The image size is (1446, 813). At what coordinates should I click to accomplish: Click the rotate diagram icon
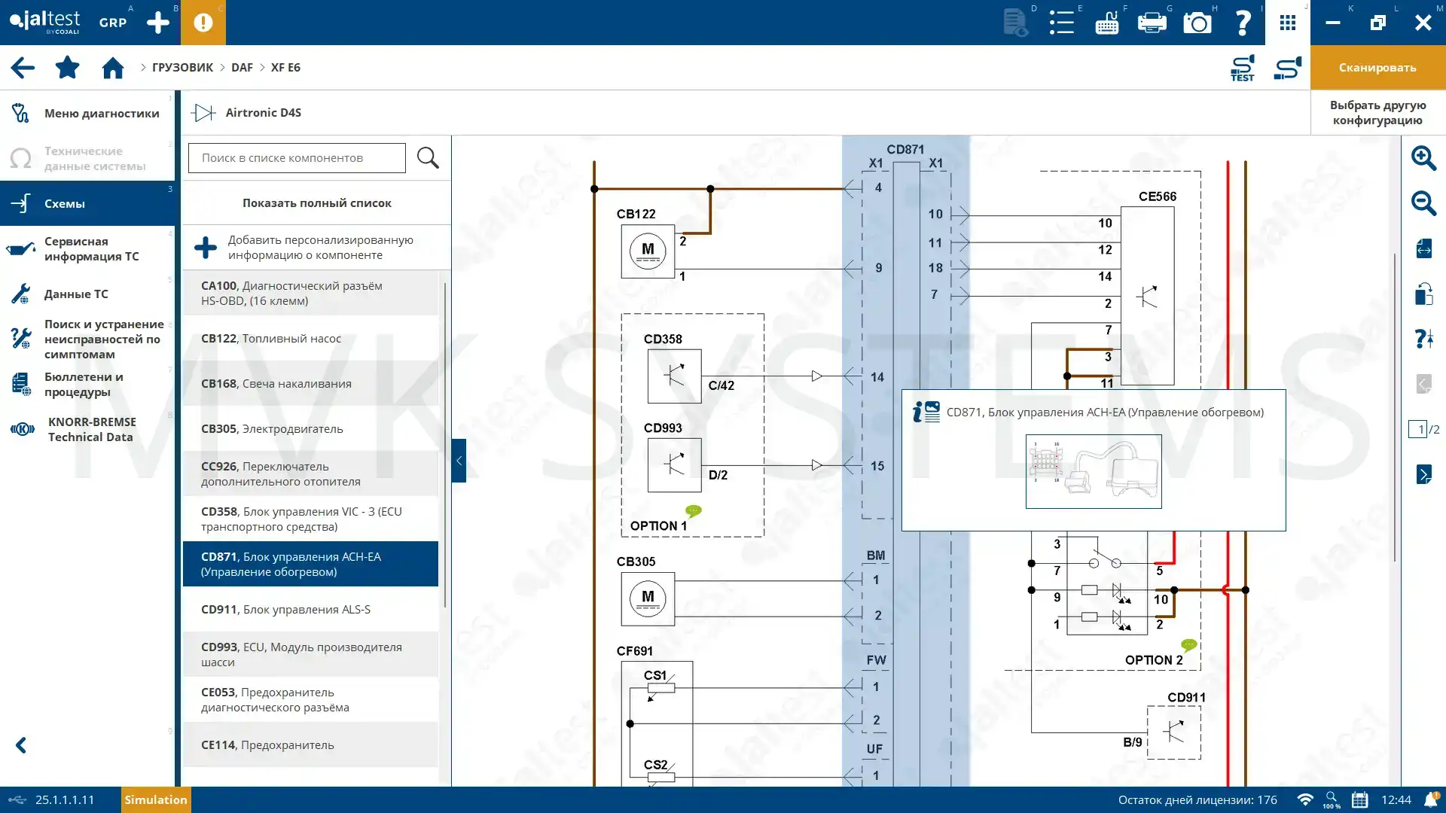(1423, 294)
